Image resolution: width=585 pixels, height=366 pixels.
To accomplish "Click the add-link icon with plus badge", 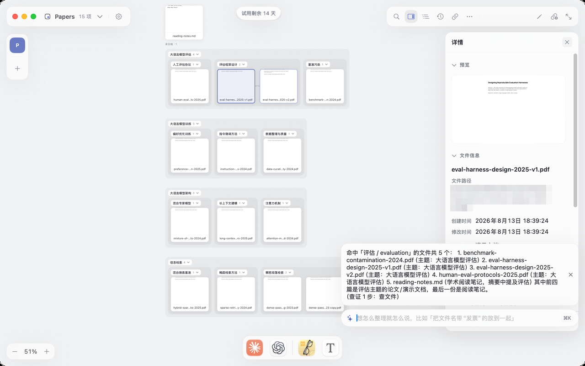I will click(x=554, y=16).
